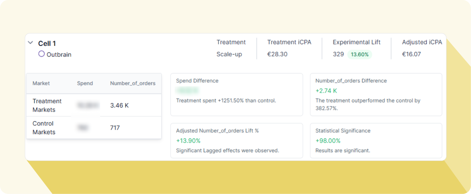This screenshot has height=194, width=471.
Task: Click the Experimental Lift value 329
Action: (x=339, y=54)
